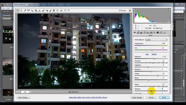This screenshot has width=186, height=105.
Task: Click the Temperature slider handle
Action: (x=139, y=45)
